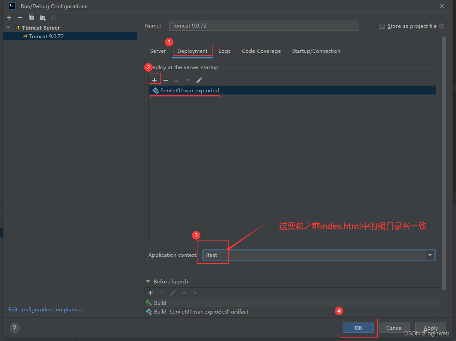
Task: Add a new run configuration
Action: pyautogui.click(x=9, y=18)
